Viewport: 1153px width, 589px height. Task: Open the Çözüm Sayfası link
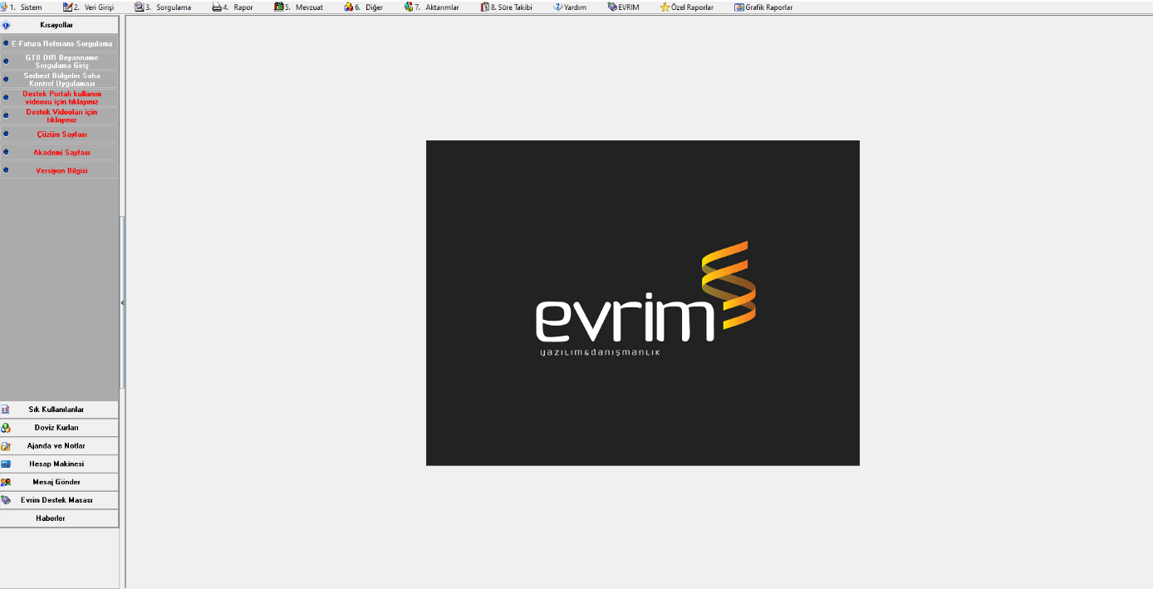59,135
